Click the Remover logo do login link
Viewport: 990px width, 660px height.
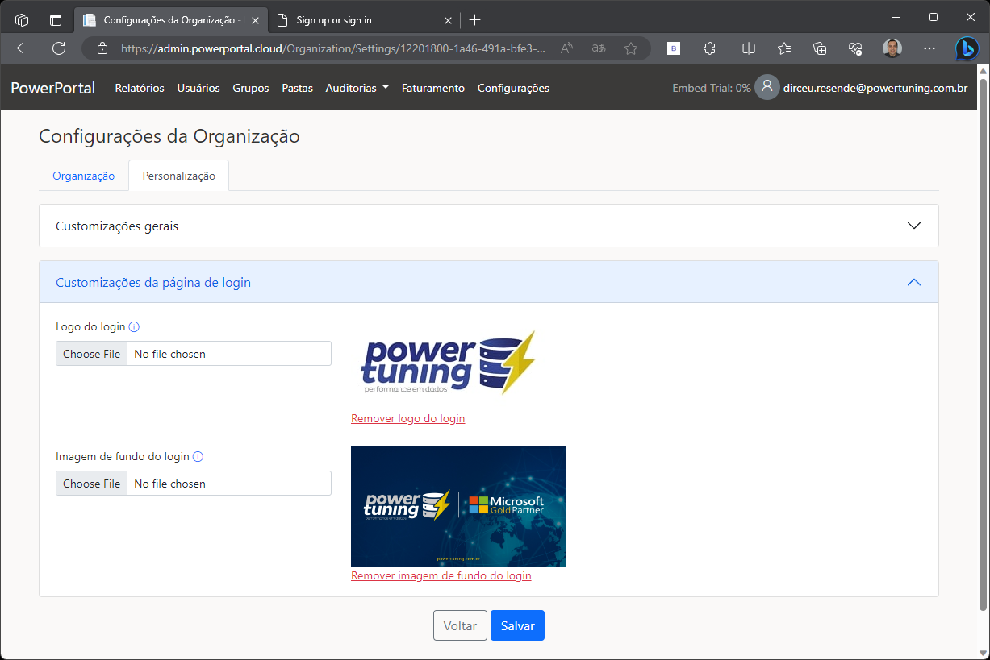[407, 418]
